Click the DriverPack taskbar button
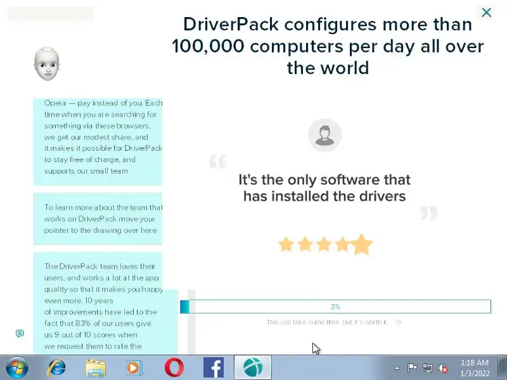The image size is (507, 380). pyautogui.click(x=253, y=367)
